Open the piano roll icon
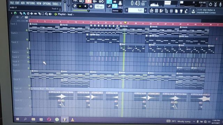Screen dimensions: 223x125 [x=161, y=11]
